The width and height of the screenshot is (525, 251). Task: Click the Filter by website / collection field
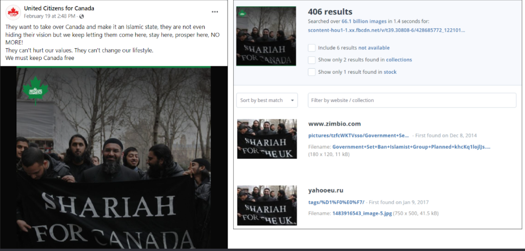tap(412, 100)
